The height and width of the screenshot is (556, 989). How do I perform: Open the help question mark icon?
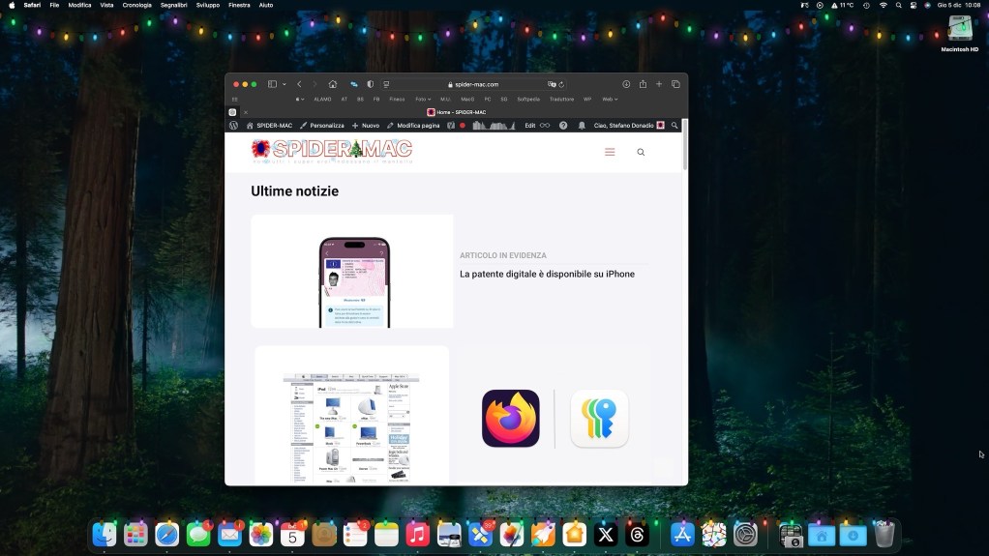[563, 126]
